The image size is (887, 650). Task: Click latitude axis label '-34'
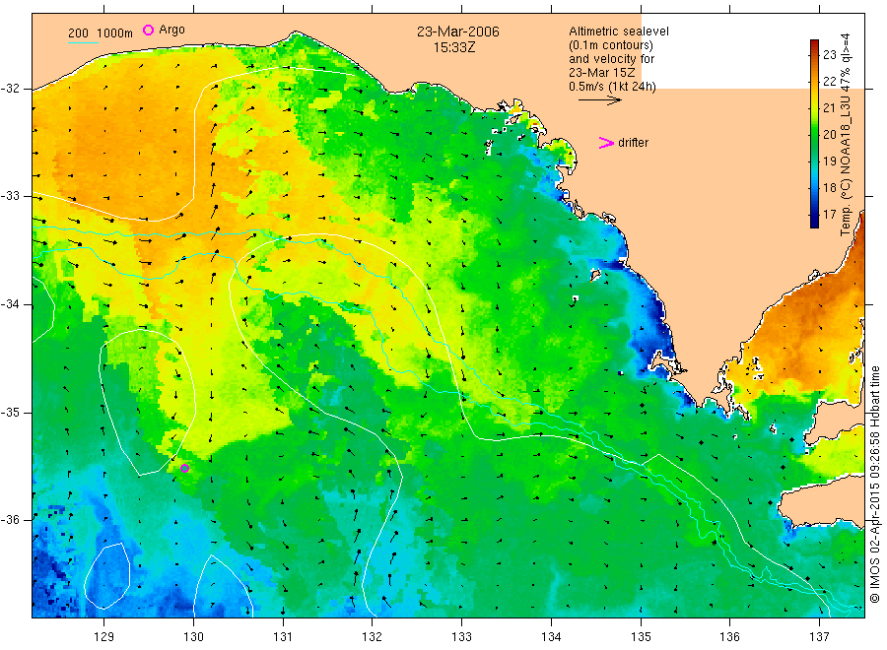pos(10,304)
